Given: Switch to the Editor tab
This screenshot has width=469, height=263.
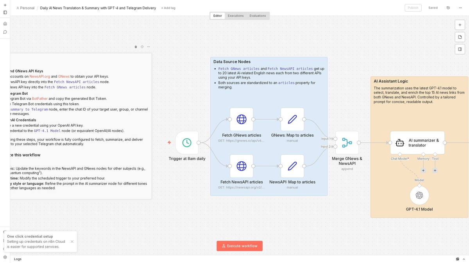Looking at the screenshot, I should click(218, 16).
